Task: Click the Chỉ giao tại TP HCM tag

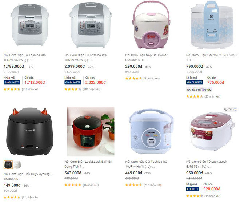Action: (199, 90)
